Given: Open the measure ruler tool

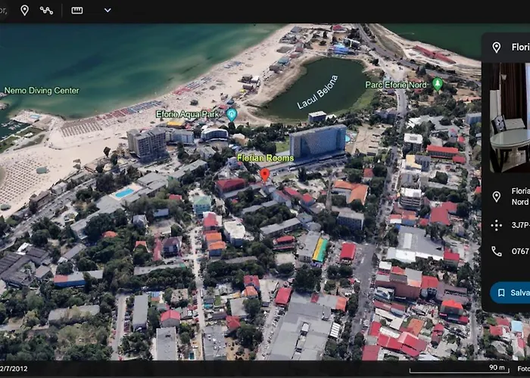Looking at the screenshot, I should click(77, 10).
